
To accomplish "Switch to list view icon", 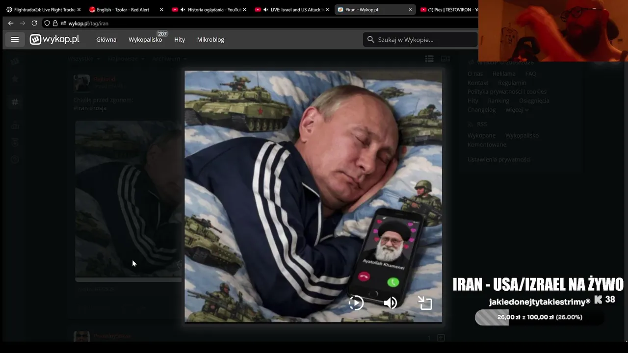I will [429, 59].
